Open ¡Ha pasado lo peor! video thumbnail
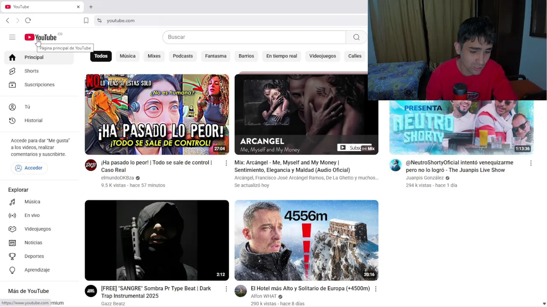The height and width of the screenshot is (307, 547). [157, 114]
